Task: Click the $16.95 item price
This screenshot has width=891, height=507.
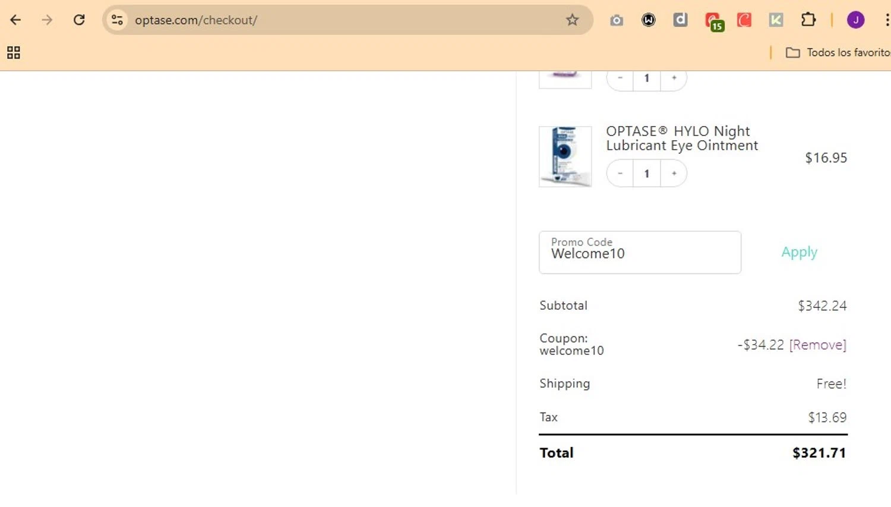Action: [x=826, y=158]
